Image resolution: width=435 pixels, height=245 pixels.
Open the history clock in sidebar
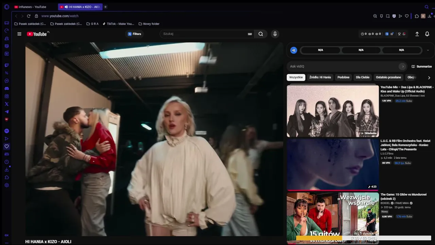[x=6, y=162]
